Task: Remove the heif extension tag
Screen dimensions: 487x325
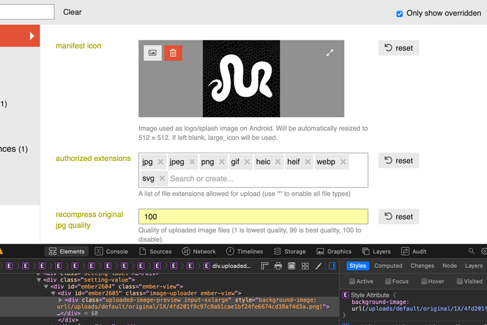Action: coord(308,162)
